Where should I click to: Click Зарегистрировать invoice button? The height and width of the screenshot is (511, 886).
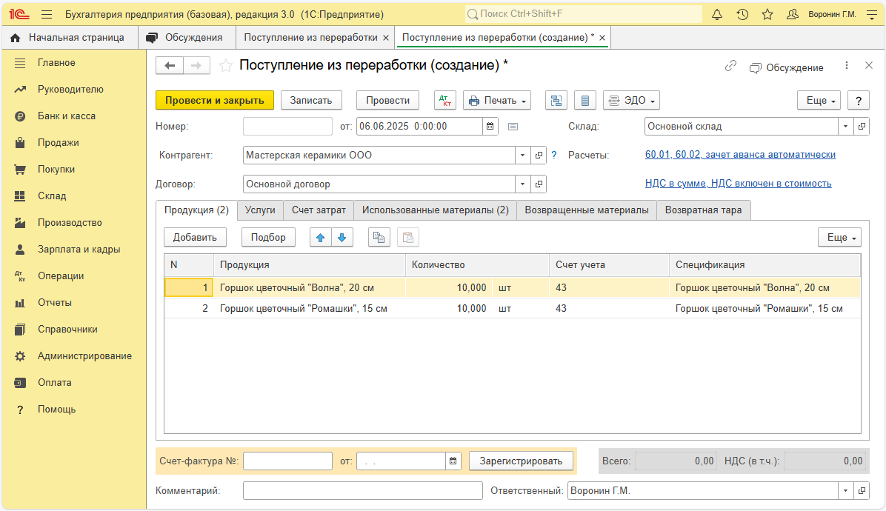tap(521, 461)
